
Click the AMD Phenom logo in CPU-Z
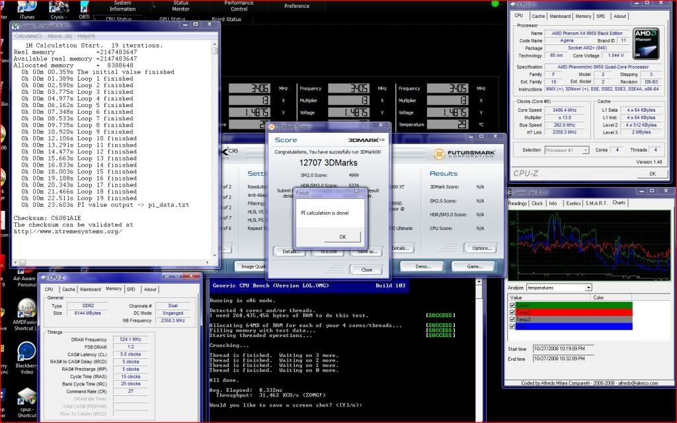(645, 44)
